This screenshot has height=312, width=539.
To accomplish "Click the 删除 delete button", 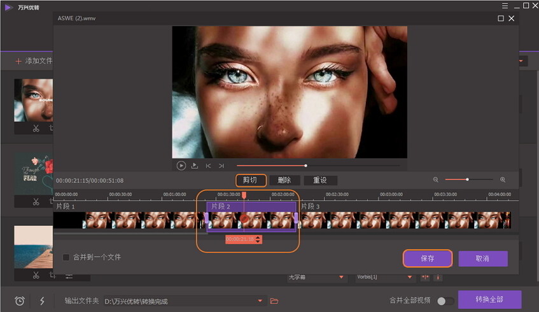I will tap(284, 180).
